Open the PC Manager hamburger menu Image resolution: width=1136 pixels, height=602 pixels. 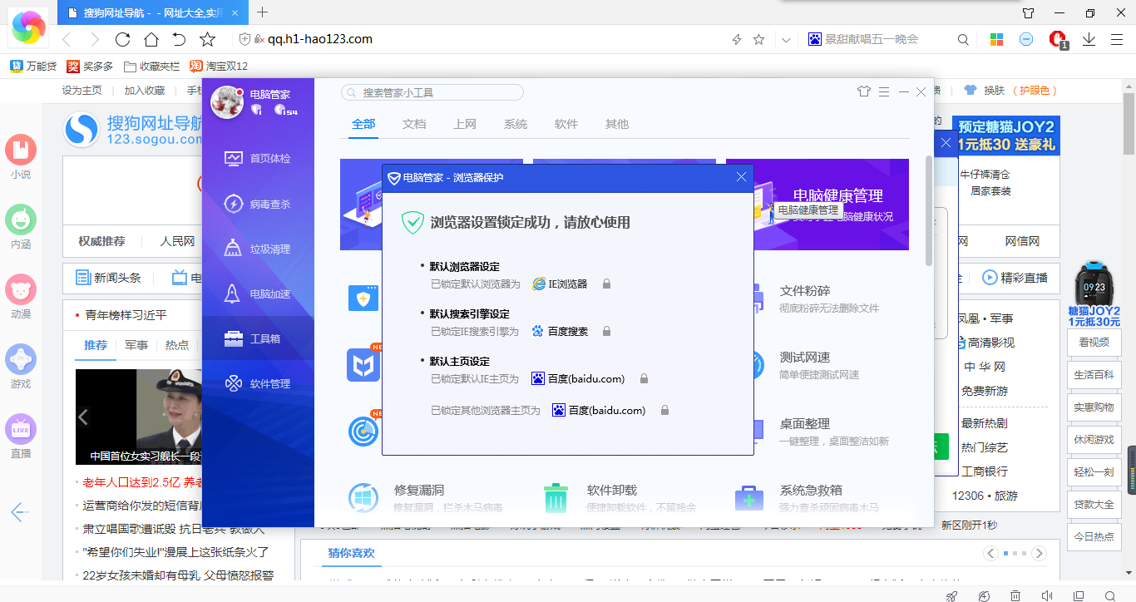pos(884,92)
